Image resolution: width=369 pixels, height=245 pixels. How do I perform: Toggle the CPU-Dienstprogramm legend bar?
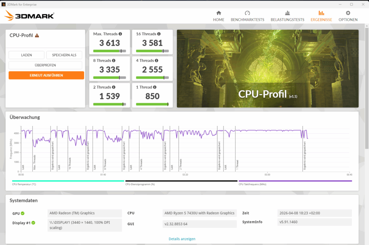(181, 181)
